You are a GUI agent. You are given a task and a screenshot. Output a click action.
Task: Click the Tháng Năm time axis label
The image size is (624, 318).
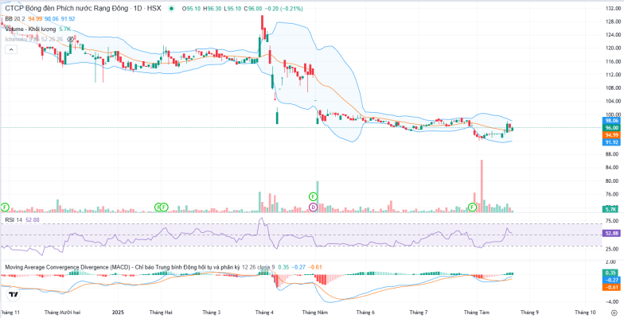(314, 313)
